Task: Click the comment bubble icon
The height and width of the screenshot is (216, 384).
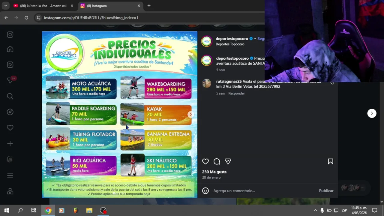Action: tap(217, 162)
